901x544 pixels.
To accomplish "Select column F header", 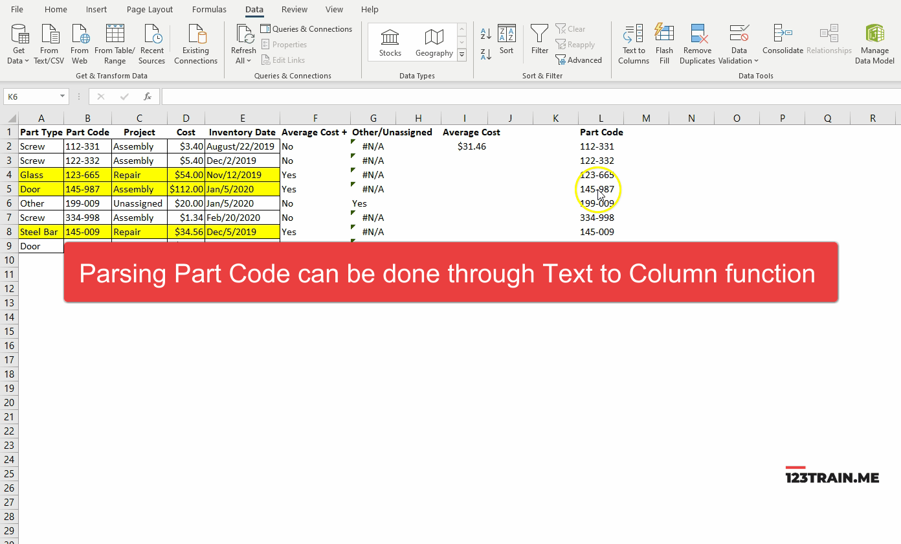I will (315, 118).
